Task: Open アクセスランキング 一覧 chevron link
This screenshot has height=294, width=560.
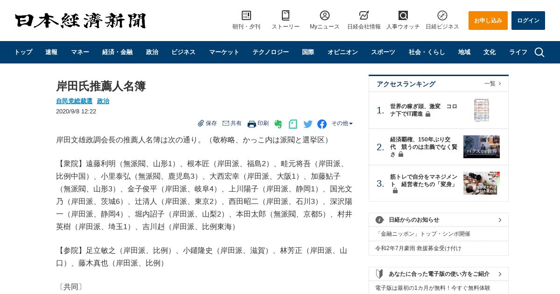Action: pos(493,84)
